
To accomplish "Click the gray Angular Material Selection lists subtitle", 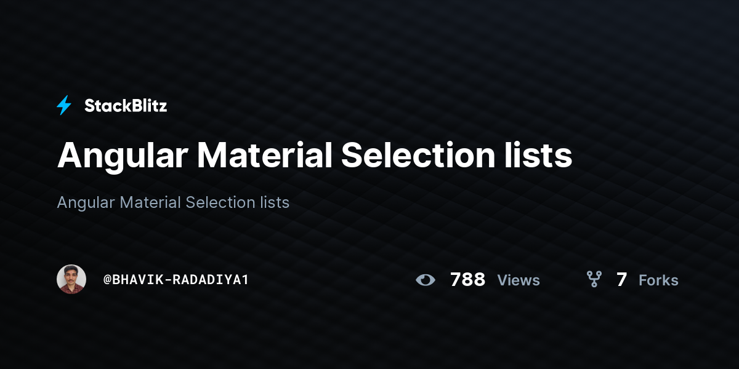I will [x=173, y=202].
